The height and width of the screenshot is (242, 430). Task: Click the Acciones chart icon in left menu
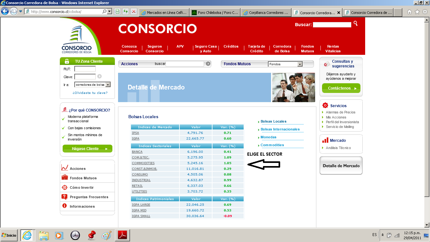[x=65, y=168]
